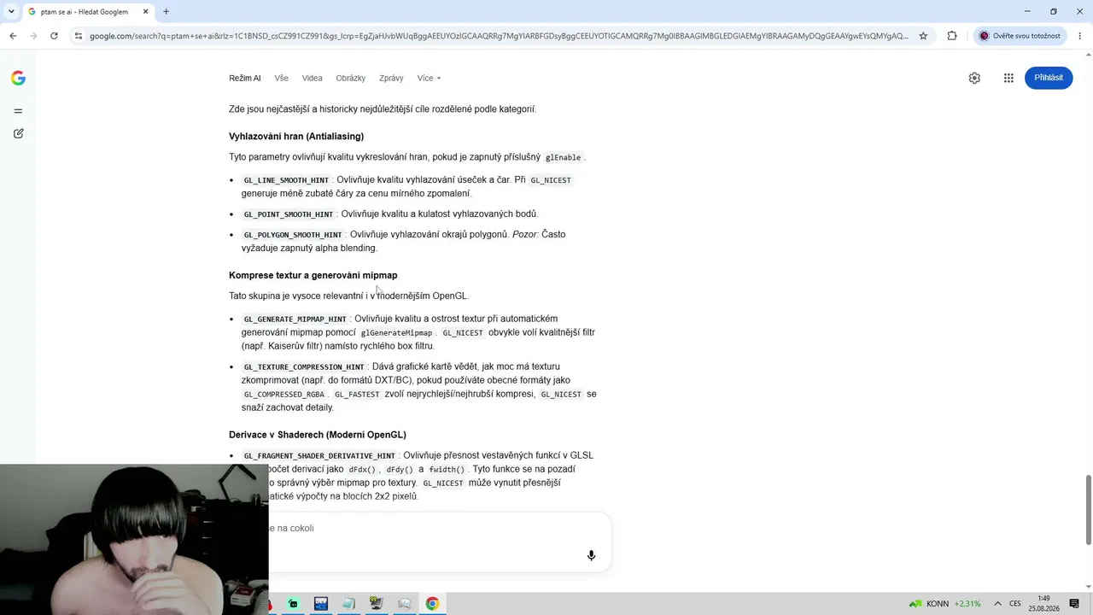Open the notification center icon
This screenshot has width=1093, height=615.
1074,604
